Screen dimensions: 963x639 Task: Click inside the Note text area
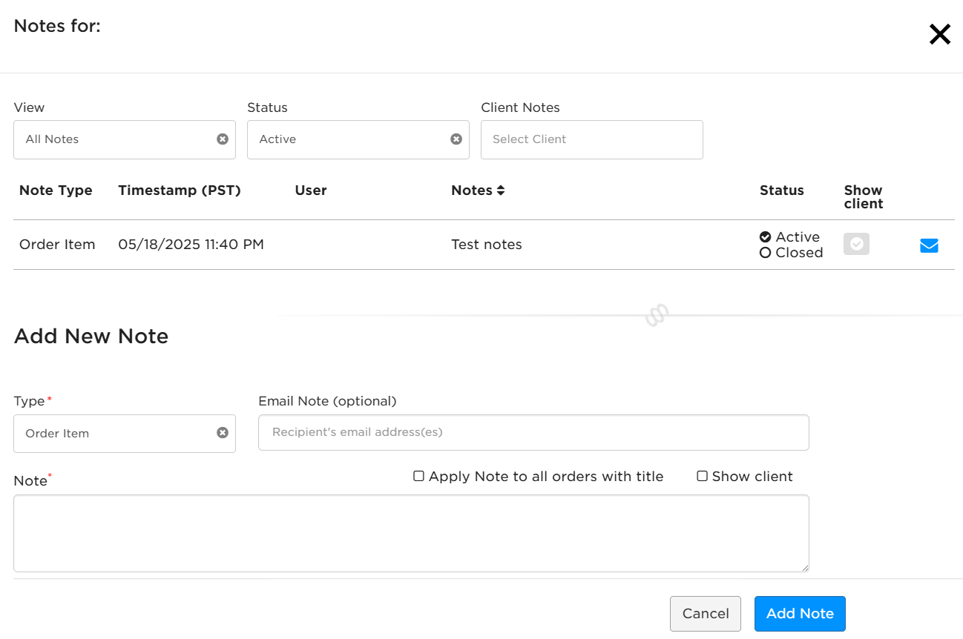click(x=411, y=533)
